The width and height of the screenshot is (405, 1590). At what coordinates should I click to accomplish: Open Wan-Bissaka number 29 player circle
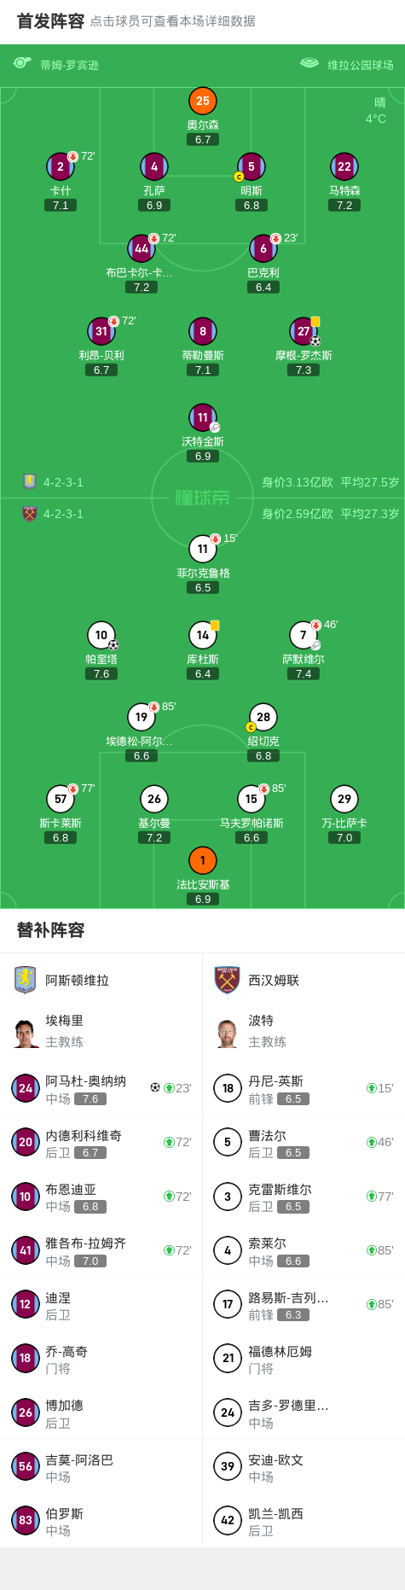(344, 799)
